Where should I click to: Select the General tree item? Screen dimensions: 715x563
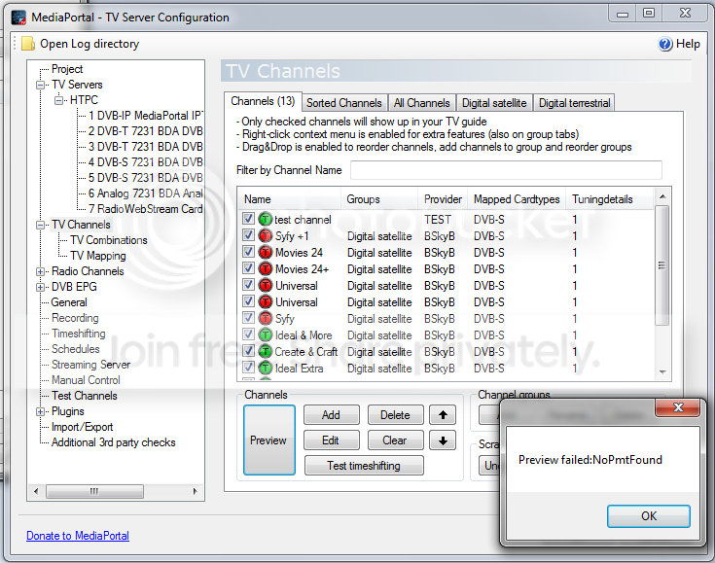[69, 302]
